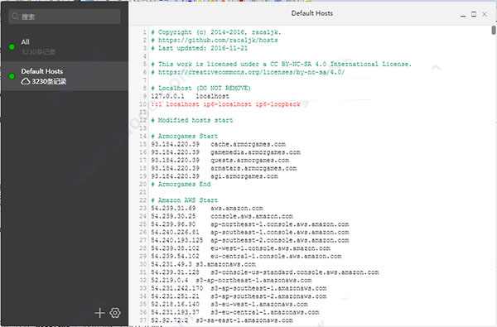Click the '# Modified hosts start' comment

(192, 120)
